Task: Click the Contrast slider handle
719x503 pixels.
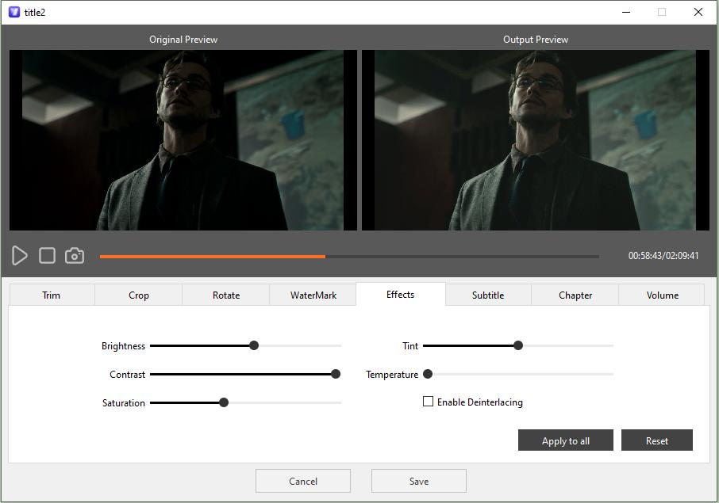Action: point(335,374)
